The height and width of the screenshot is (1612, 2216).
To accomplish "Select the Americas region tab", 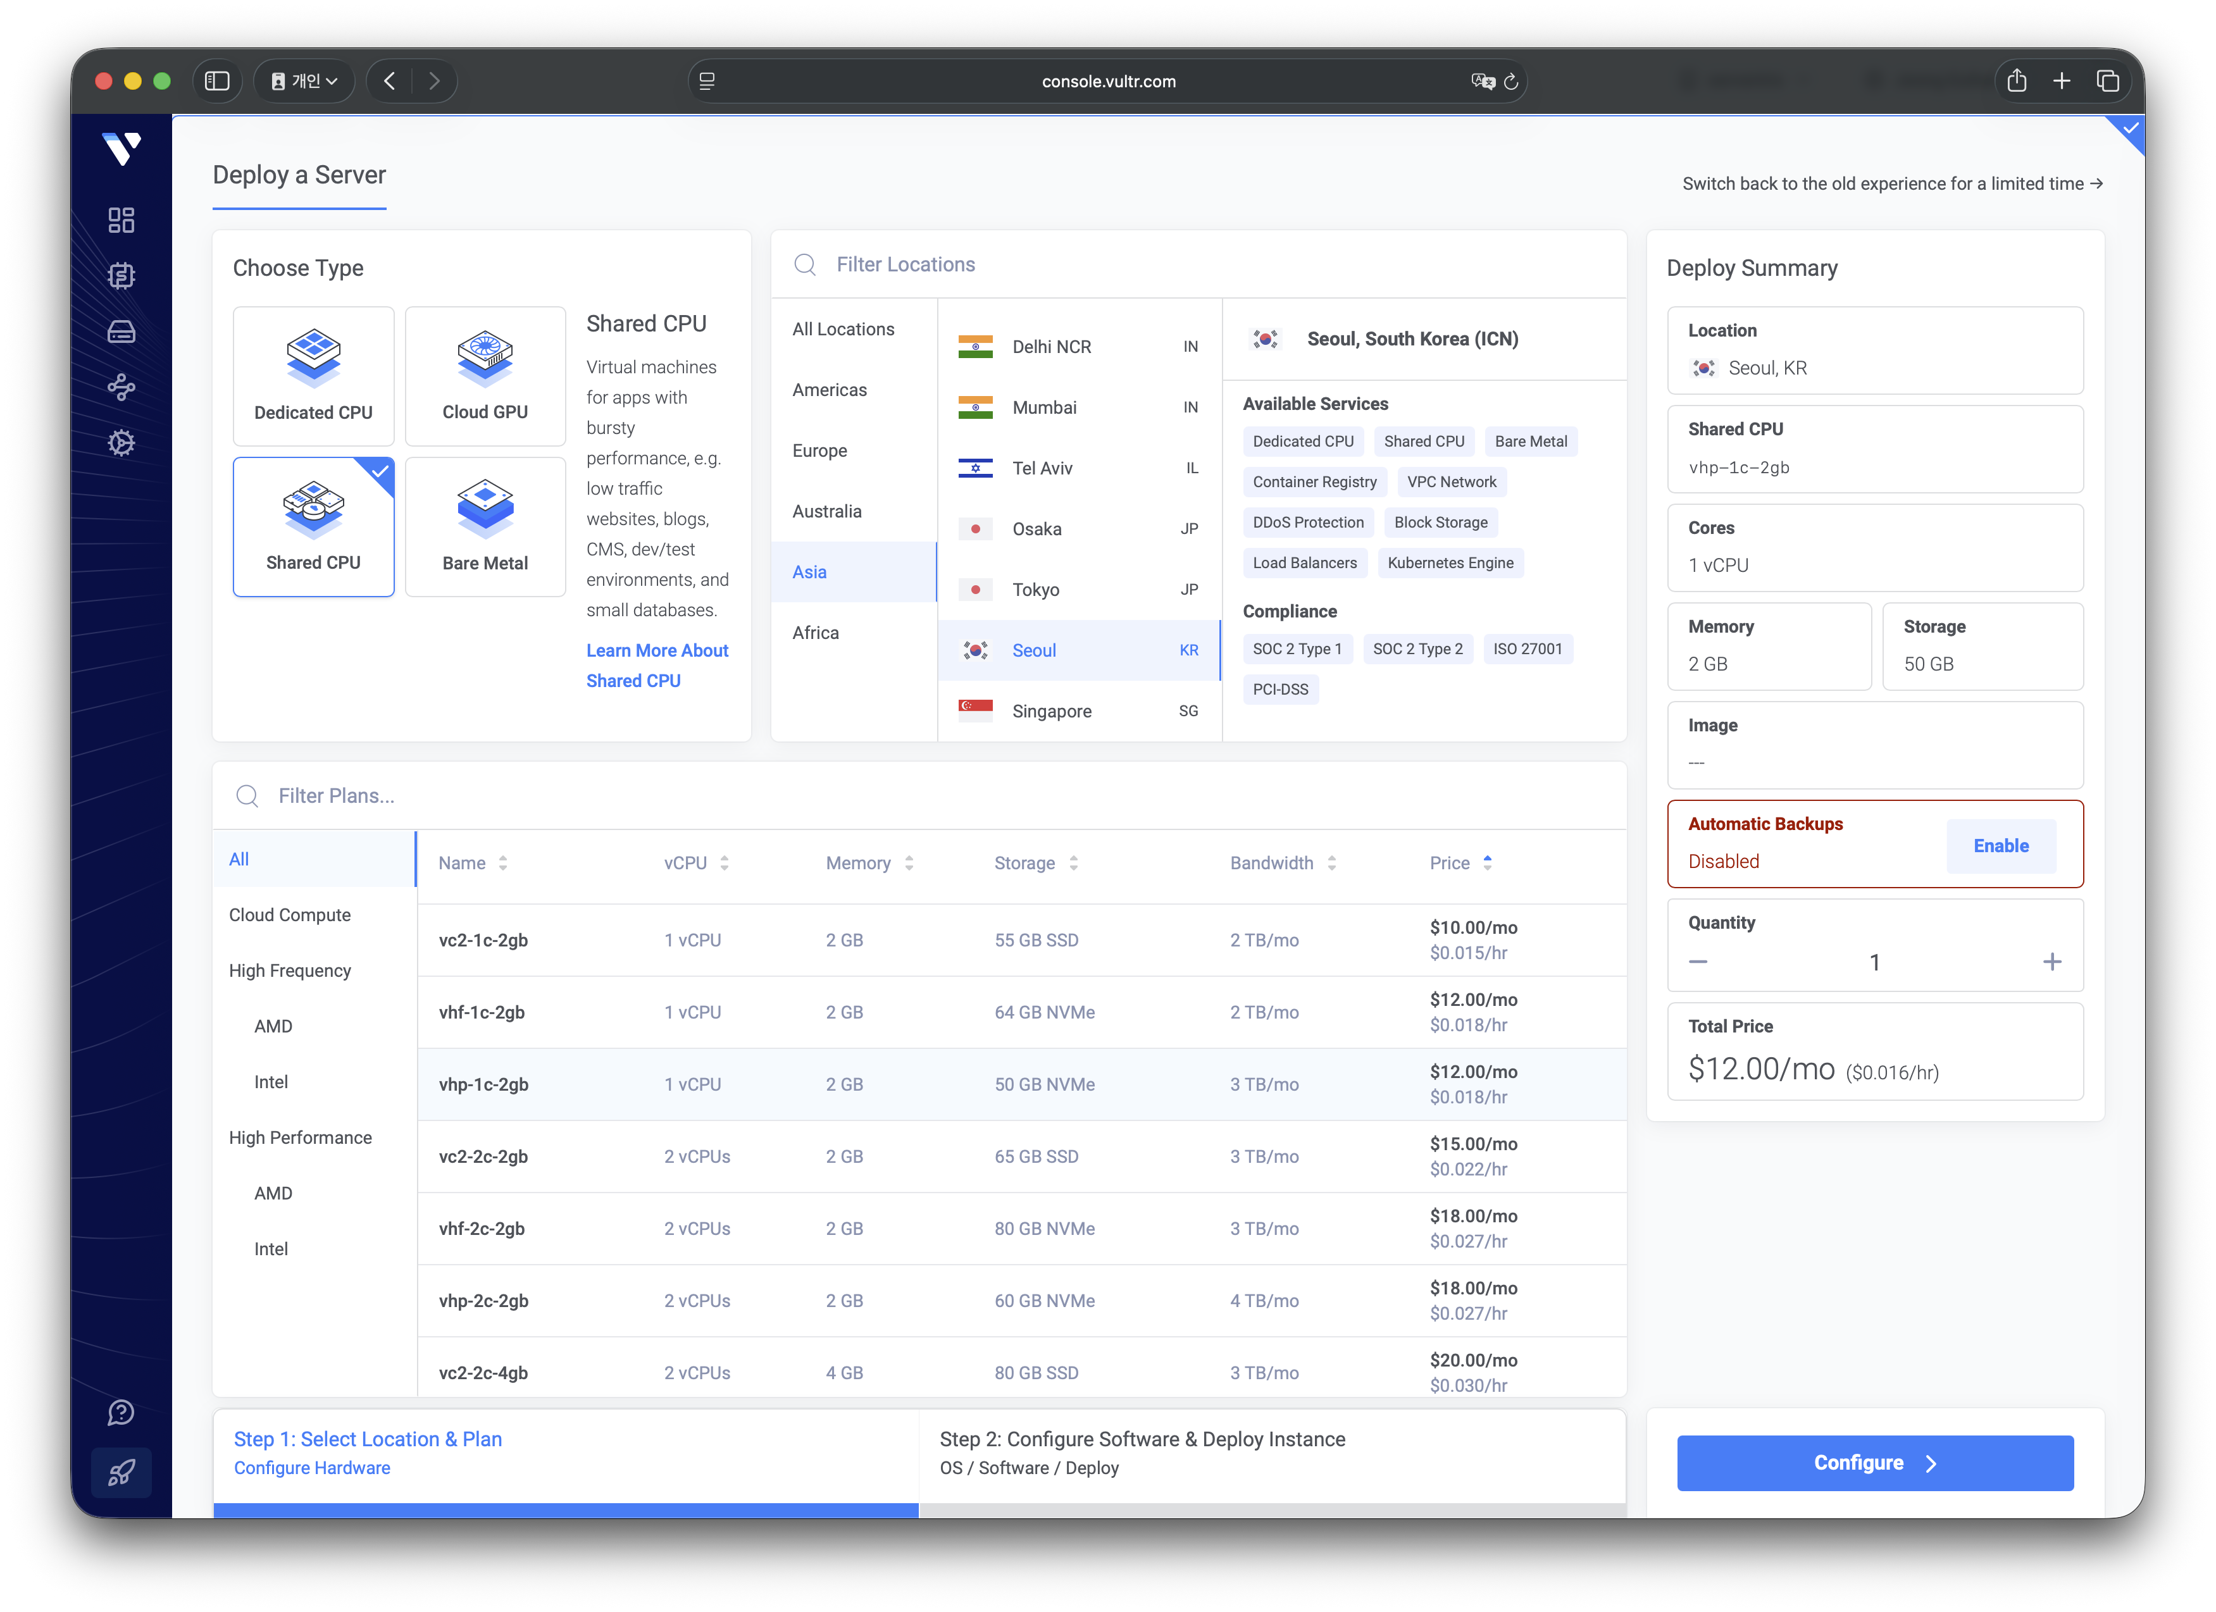I will [854, 391].
